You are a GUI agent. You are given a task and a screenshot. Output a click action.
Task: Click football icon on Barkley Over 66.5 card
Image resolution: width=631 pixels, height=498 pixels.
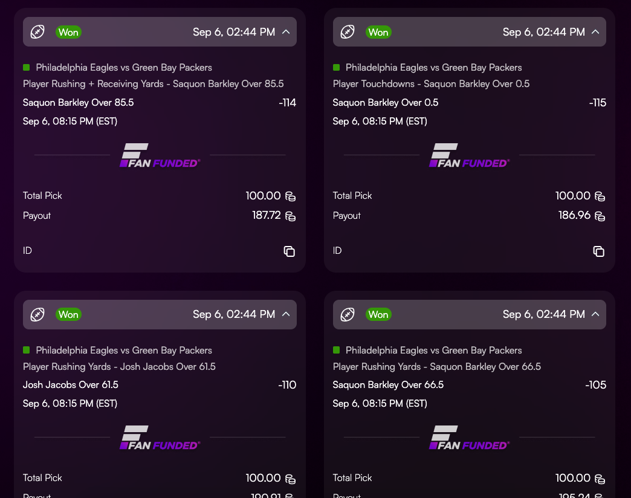click(348, 314)
